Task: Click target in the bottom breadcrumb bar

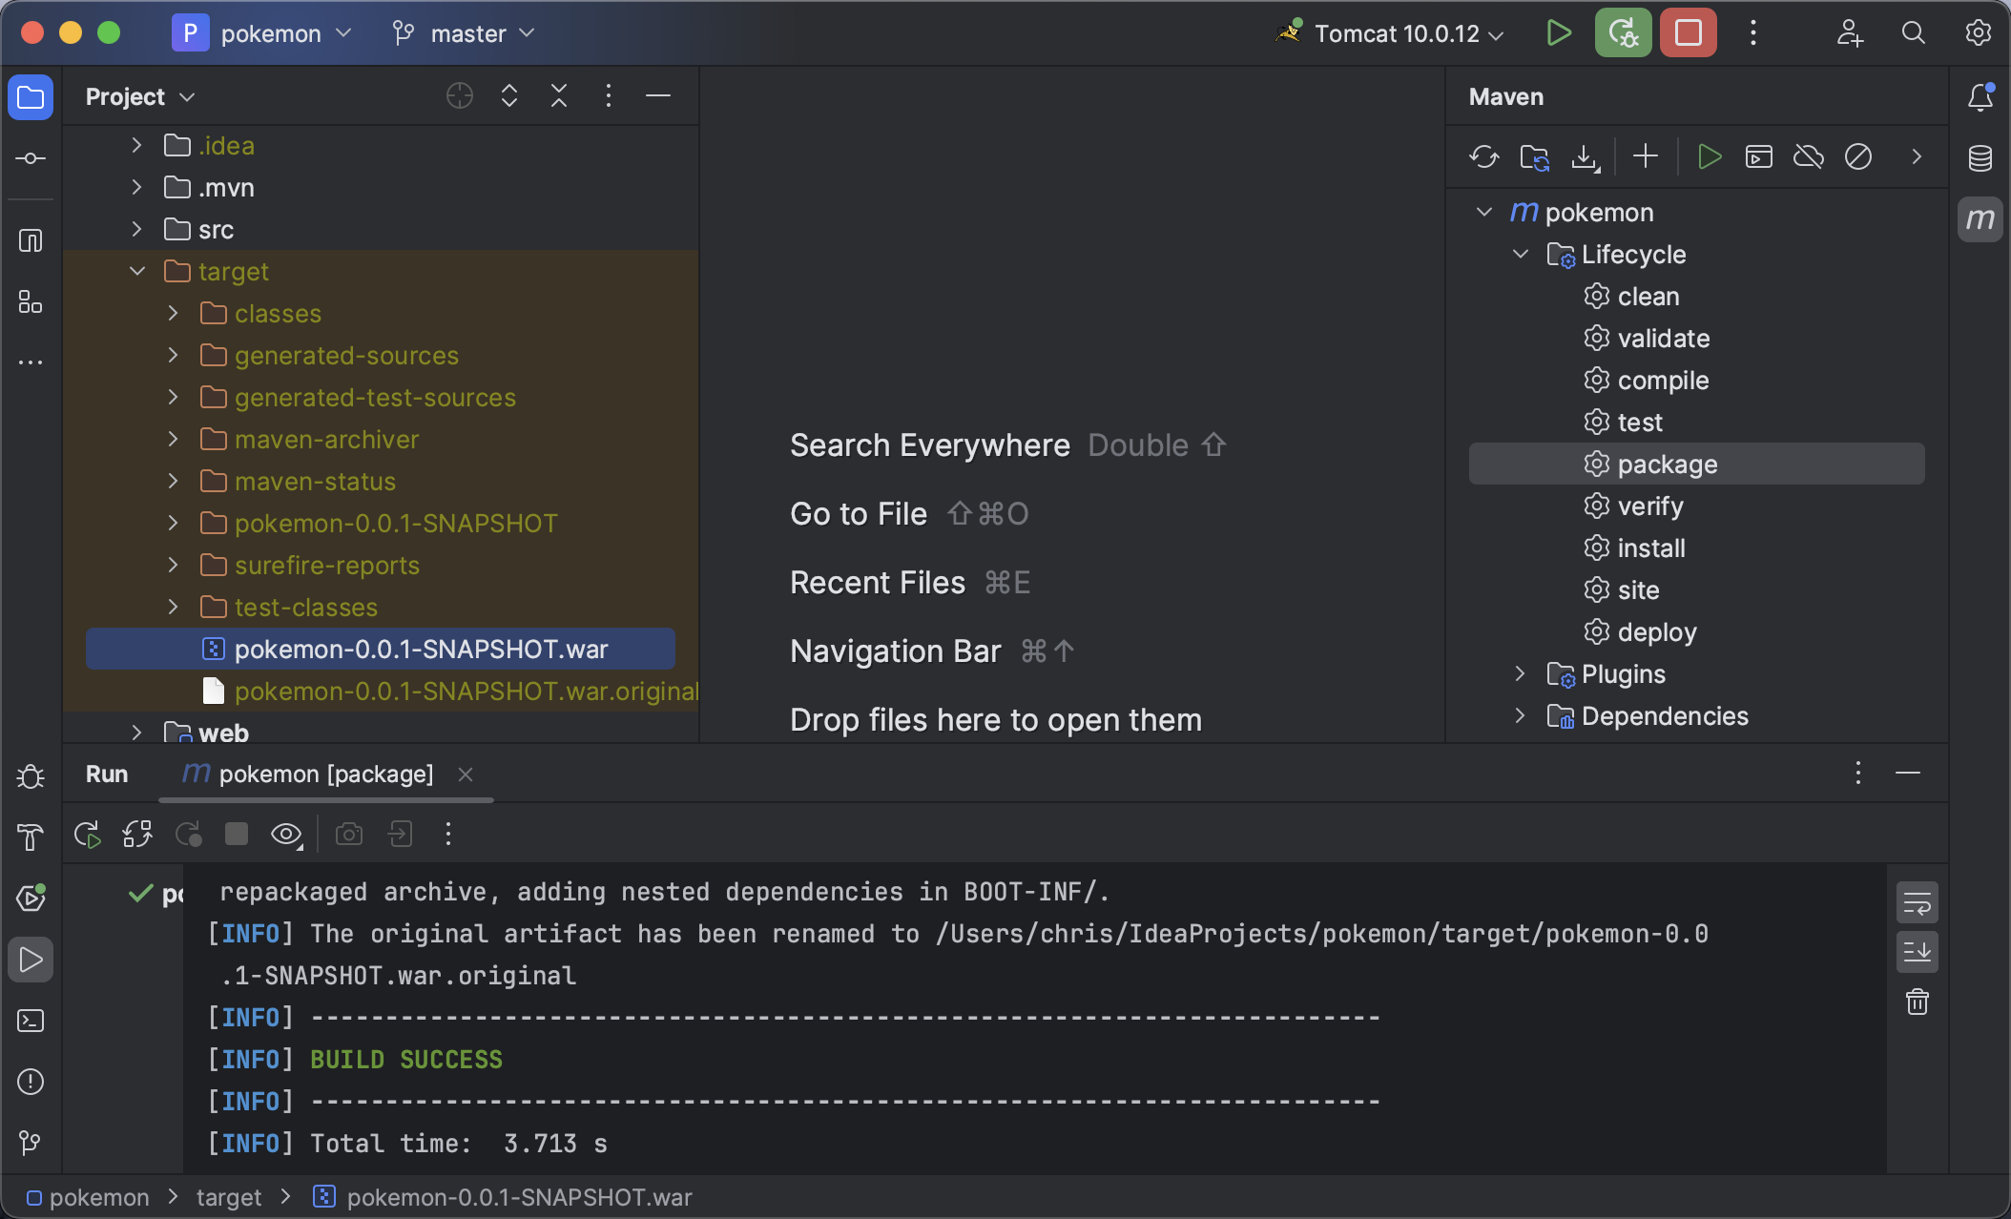Action: coord(228,1197)
